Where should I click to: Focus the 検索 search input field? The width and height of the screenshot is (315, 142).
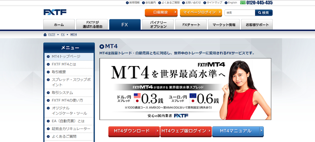click(240, 13)
